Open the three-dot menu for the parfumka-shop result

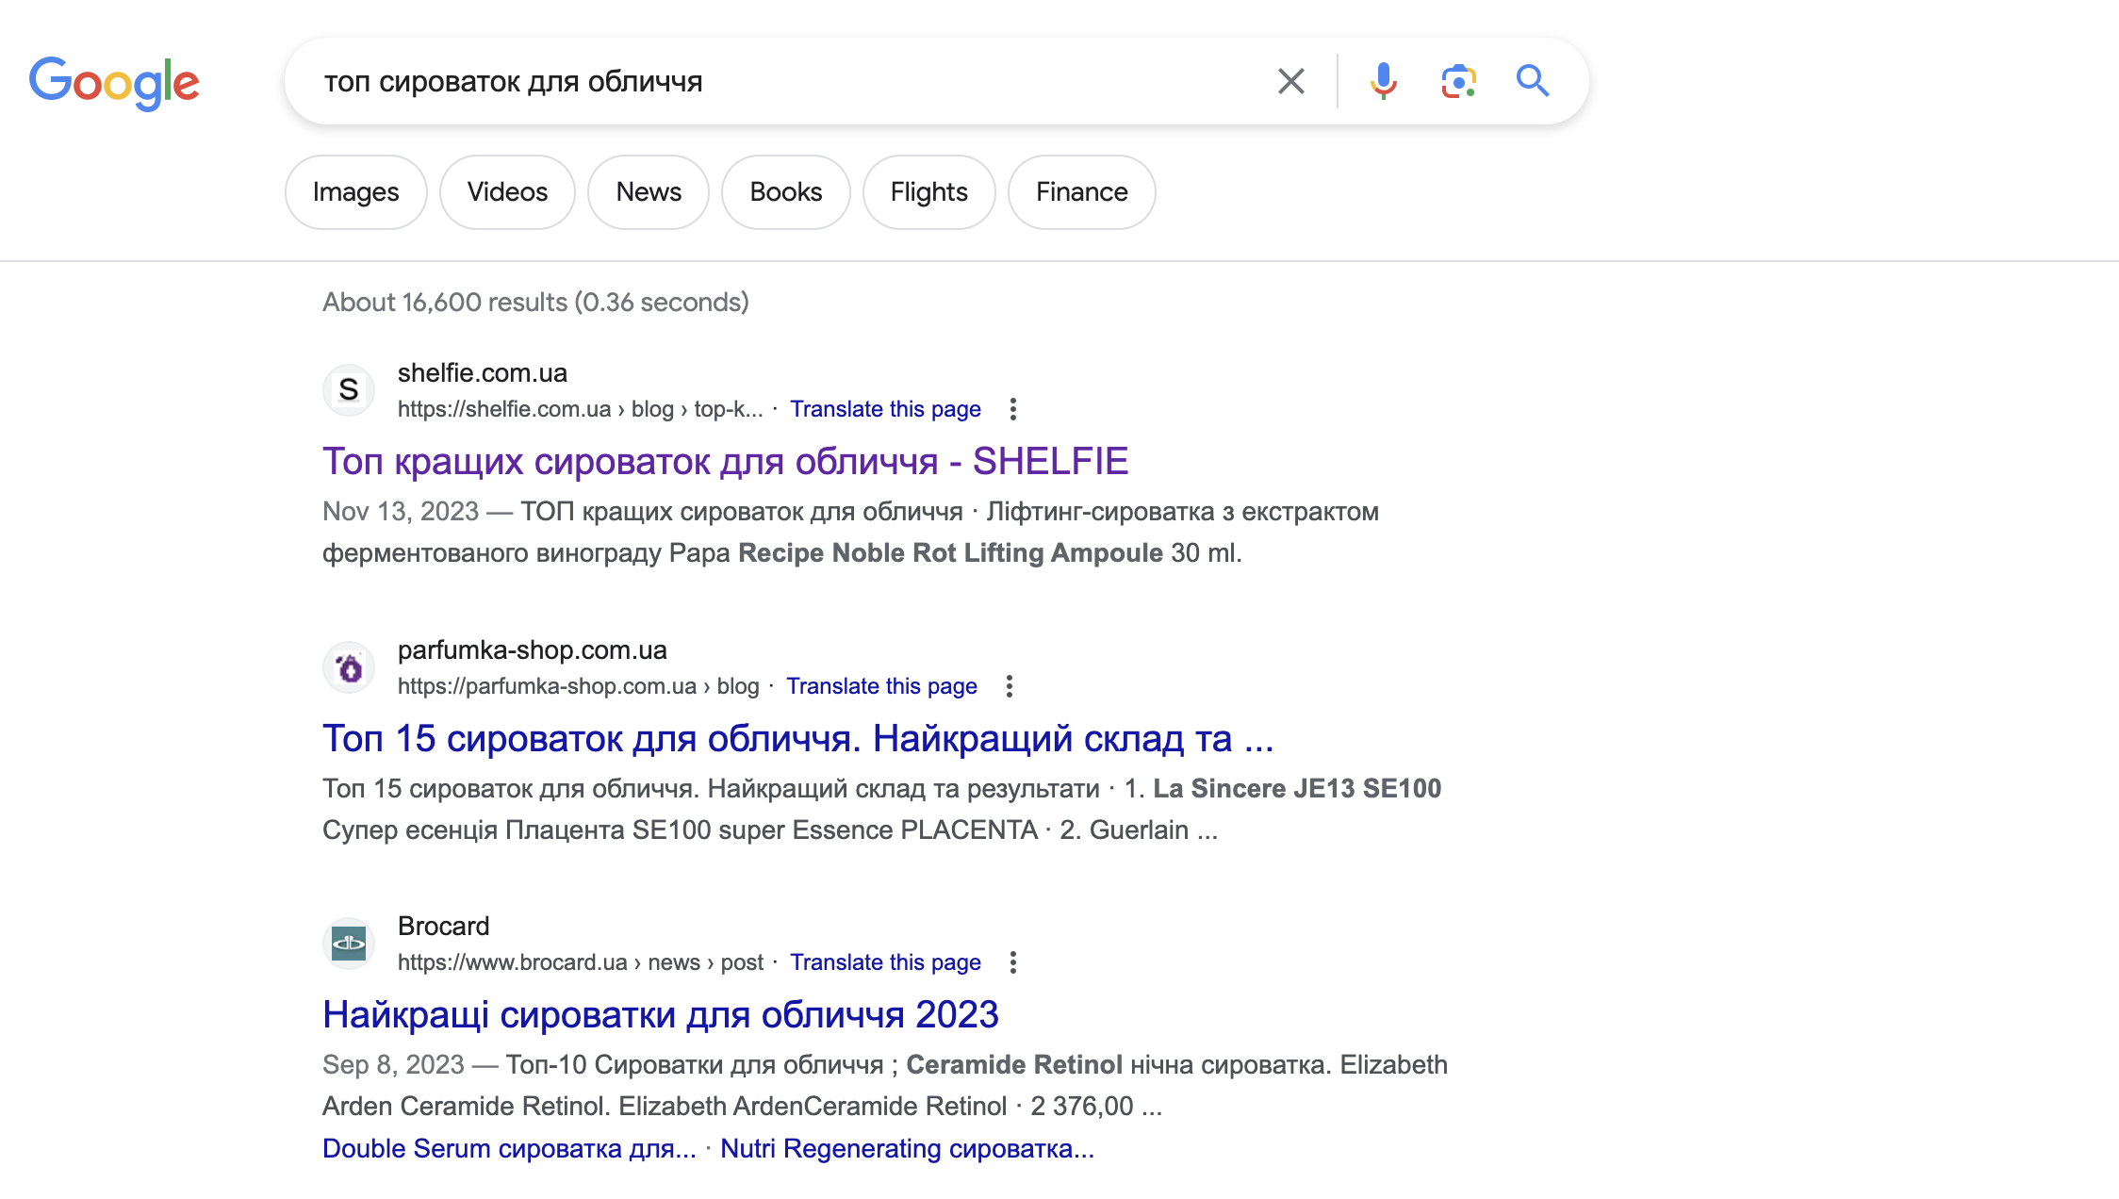click(x=1010, y=686)
